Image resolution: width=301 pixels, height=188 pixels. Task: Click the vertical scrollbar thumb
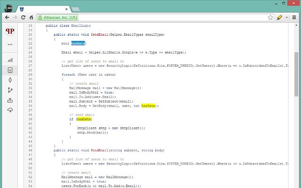click(296, 74)
